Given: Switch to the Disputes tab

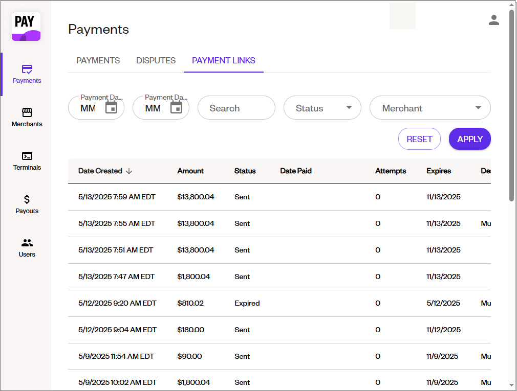Looking at the screenshot, I should (x=156, y=60).
